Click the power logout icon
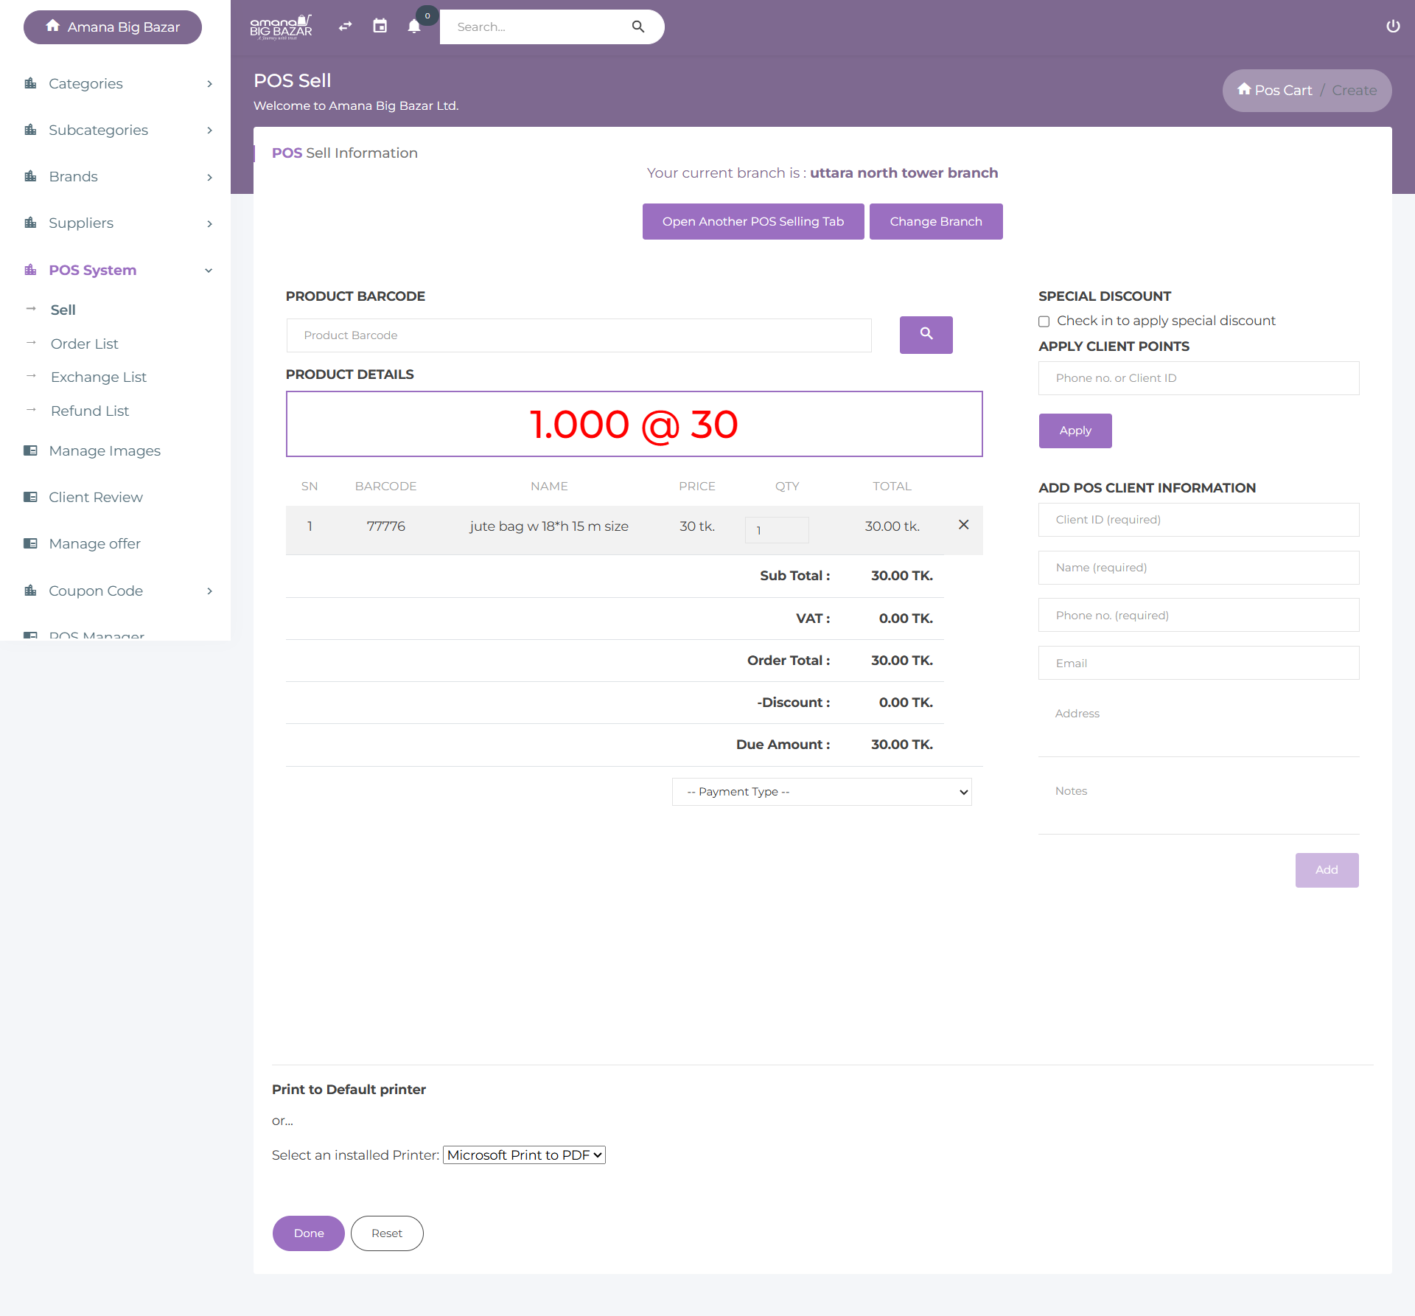The height and width of the screenshot is (1316, 1415). pyautogui.click(x=1393, y=27)
